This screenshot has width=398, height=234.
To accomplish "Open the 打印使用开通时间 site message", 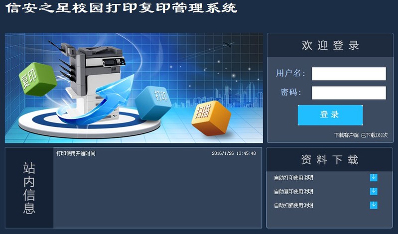I will point(76,153).
